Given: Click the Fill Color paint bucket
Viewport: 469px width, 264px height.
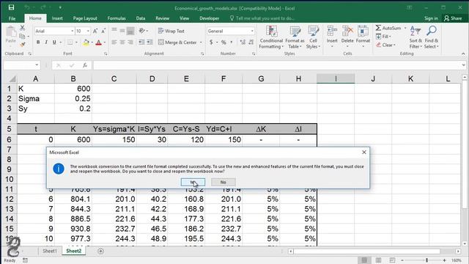Looking at the screenshot, I should point(86,43).
